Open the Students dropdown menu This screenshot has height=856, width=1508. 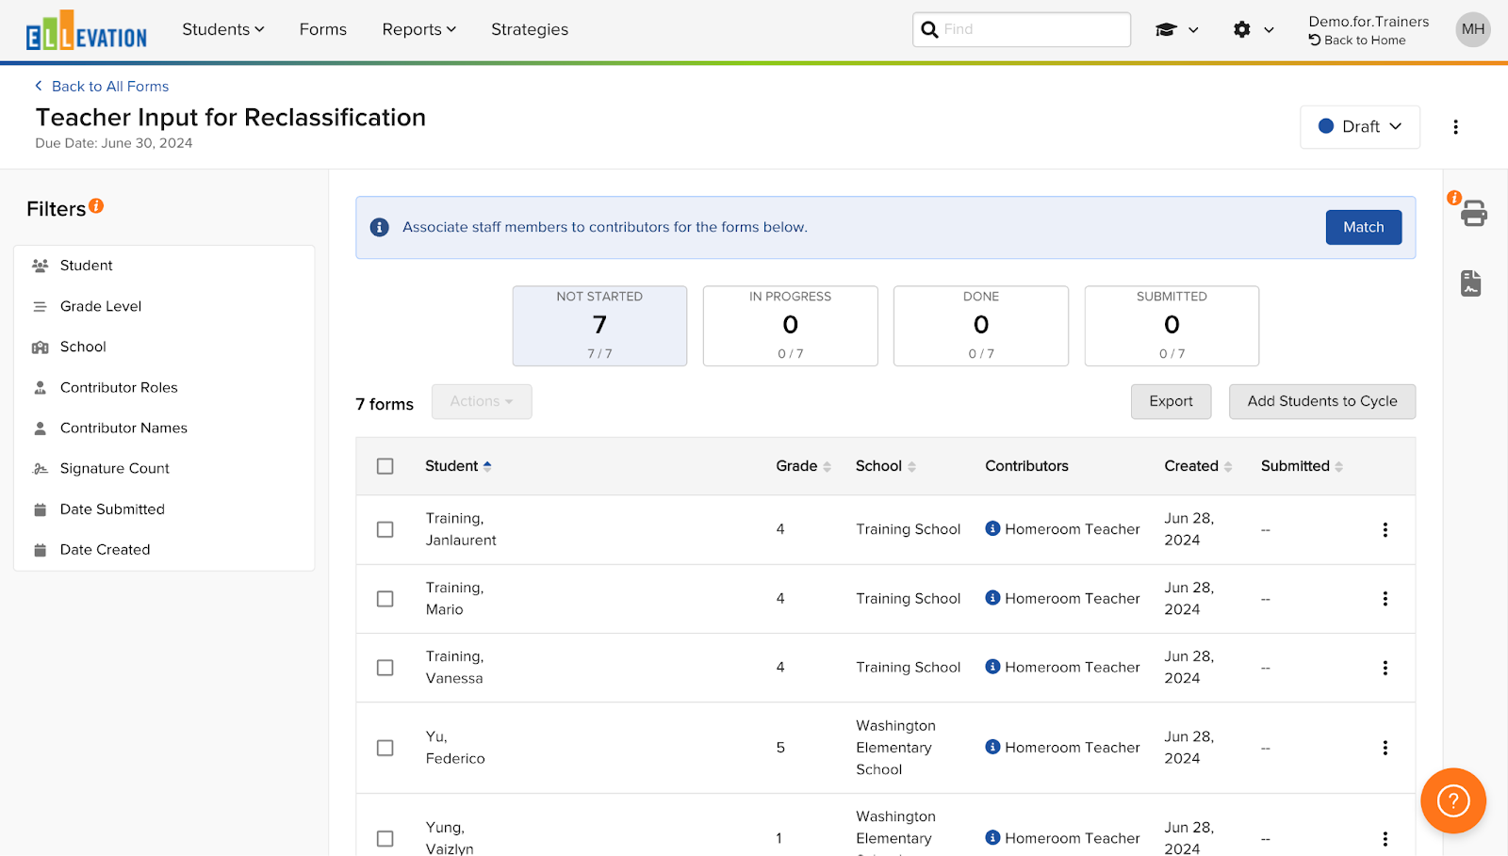[x=223, y=29]
